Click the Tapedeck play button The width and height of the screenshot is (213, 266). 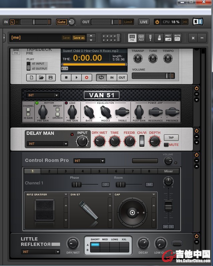(76, 78)
